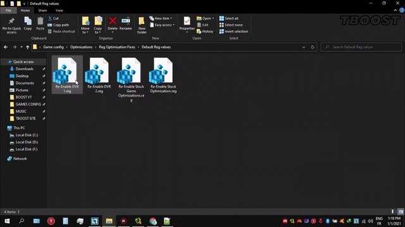Create a New folder
The image size is (405, 227).
pyautogui.click(x=142, y=25)
